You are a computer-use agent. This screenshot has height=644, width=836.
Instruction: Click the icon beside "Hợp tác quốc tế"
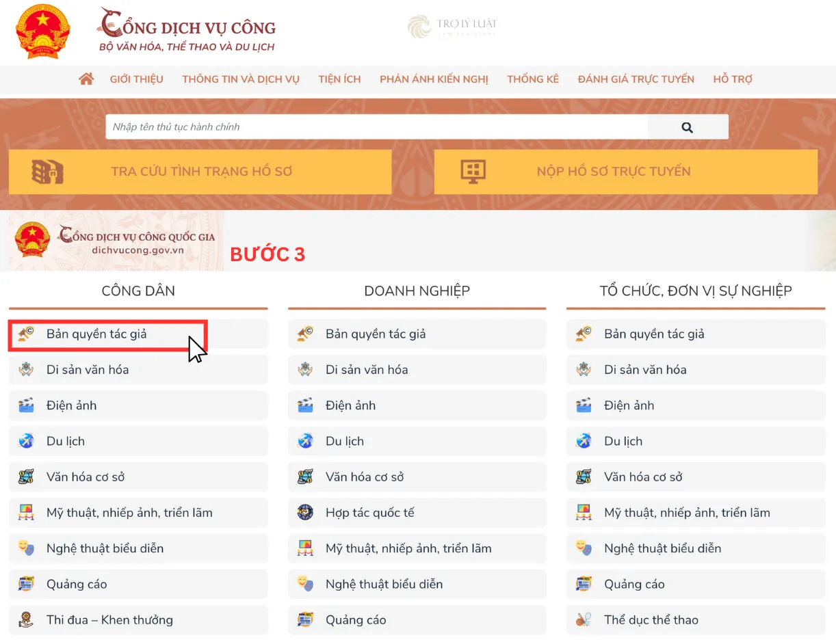pyautogui.click(x=304, y=512)
